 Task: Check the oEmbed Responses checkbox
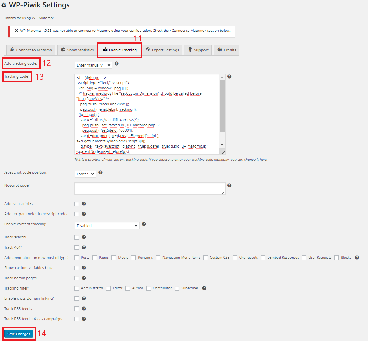[x=263, y=258]
